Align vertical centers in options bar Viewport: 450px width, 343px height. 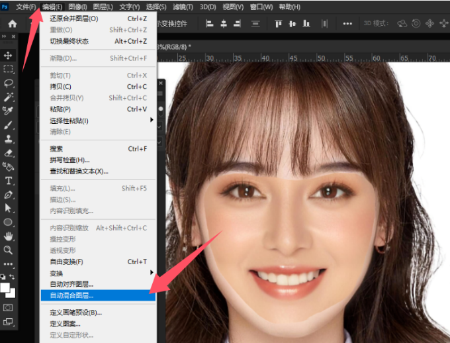(292, 24)
